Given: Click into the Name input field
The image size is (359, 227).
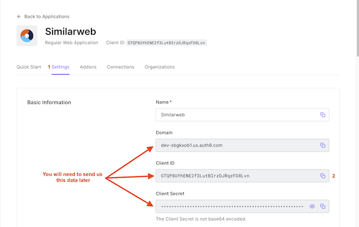Looking at the screenshot, I should click(x=242, y=115).
